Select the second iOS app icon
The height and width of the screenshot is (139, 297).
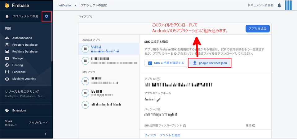click(x=85, y=93)
